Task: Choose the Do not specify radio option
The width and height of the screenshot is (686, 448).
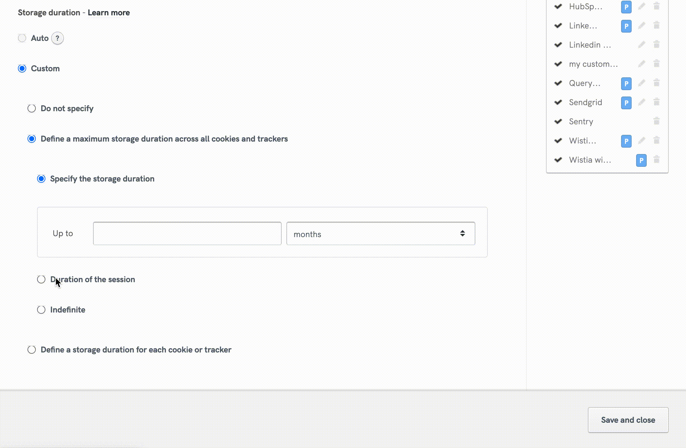Action: pyautogui.click(x=32, y=109)
